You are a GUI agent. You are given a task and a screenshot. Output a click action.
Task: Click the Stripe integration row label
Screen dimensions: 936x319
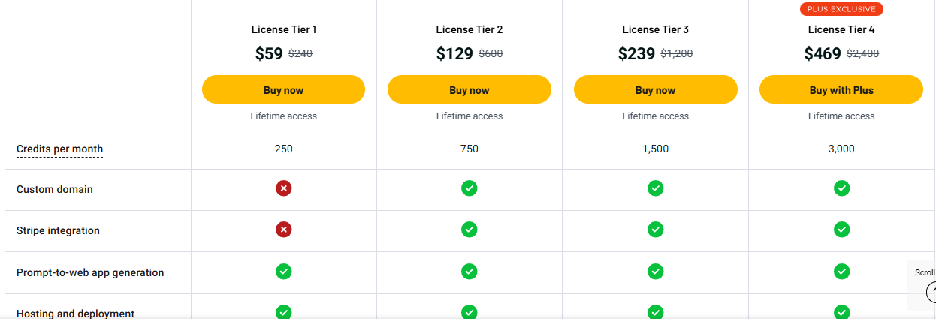tap(58, 231)
